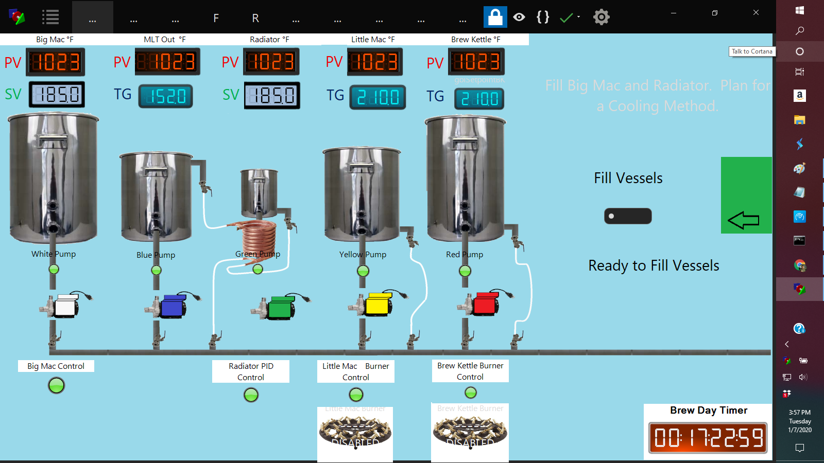Click the white pump icon
This screenshot has height=463, width=824.
point(65,306)
